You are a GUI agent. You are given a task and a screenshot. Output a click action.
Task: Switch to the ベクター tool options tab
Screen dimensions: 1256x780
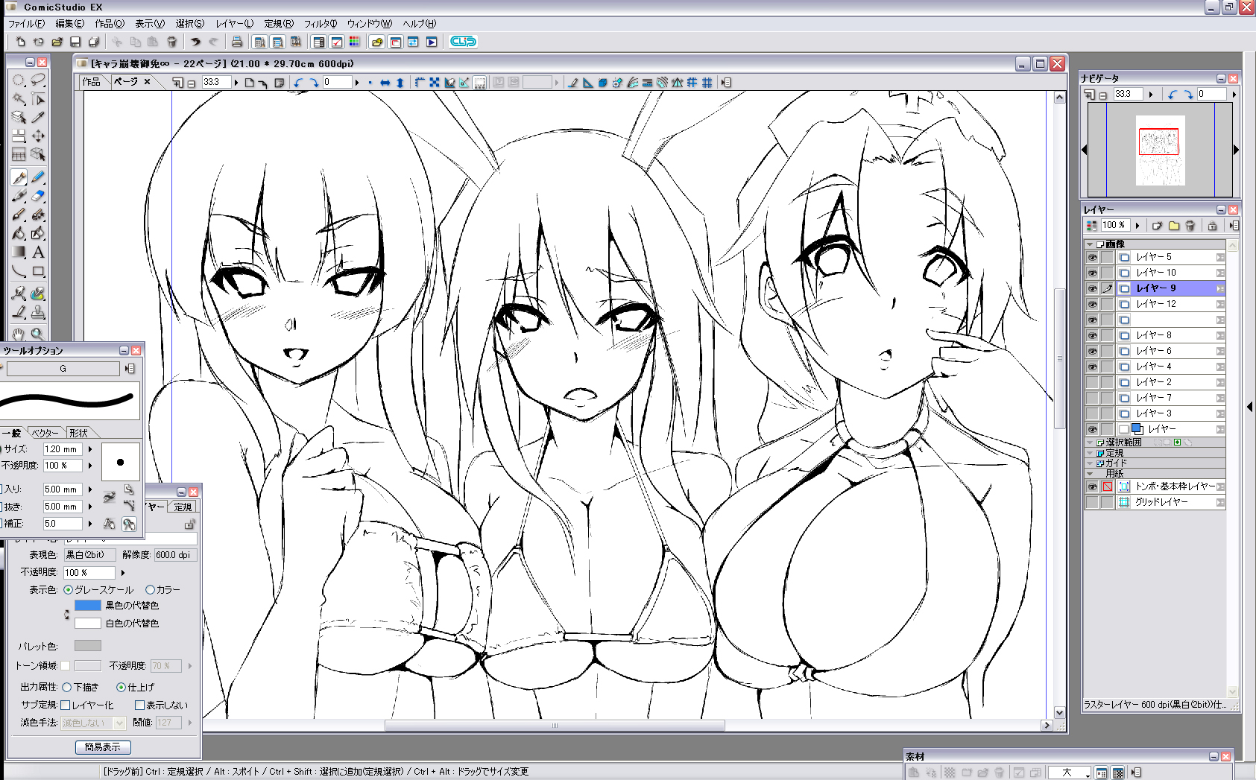(x=44, y=433)
